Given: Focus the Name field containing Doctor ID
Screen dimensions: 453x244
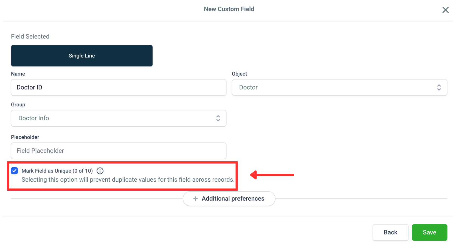Looking at the screenshot, I should [x=118, y=87].
